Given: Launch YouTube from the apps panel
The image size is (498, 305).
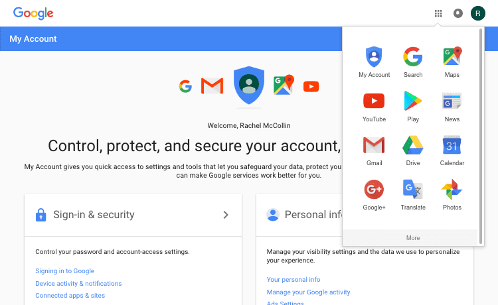Looking at the screenshot, I should [x=374, y=107].
